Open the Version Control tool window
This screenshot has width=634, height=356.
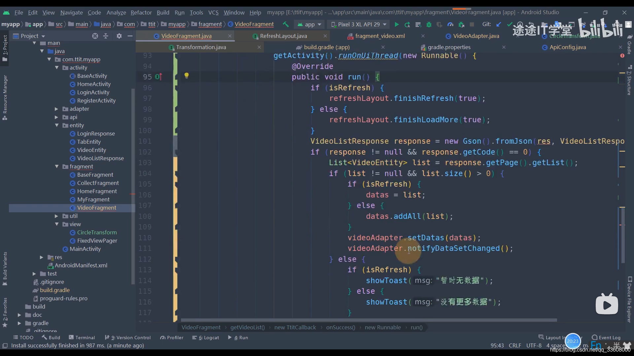point(128,338)
